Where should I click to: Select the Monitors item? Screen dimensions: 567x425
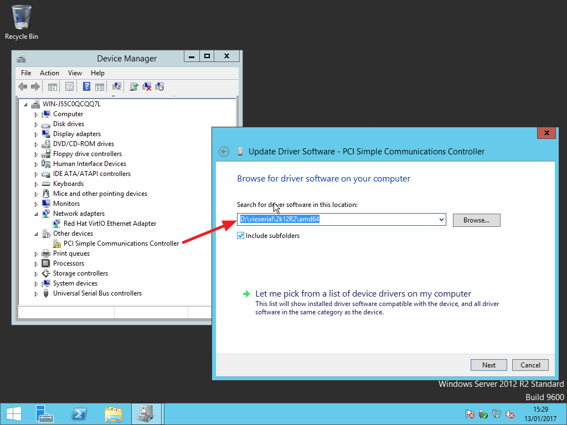[x=66, y=204]
